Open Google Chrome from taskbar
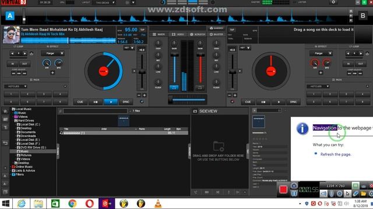The height and width of the screenshot is (209, 373). point(72,204)
